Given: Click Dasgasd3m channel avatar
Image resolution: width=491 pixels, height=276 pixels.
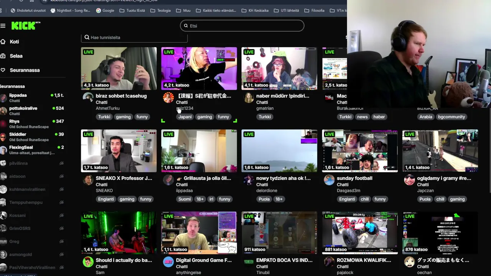Looking at the screenshot, I should tap(329, 180).
